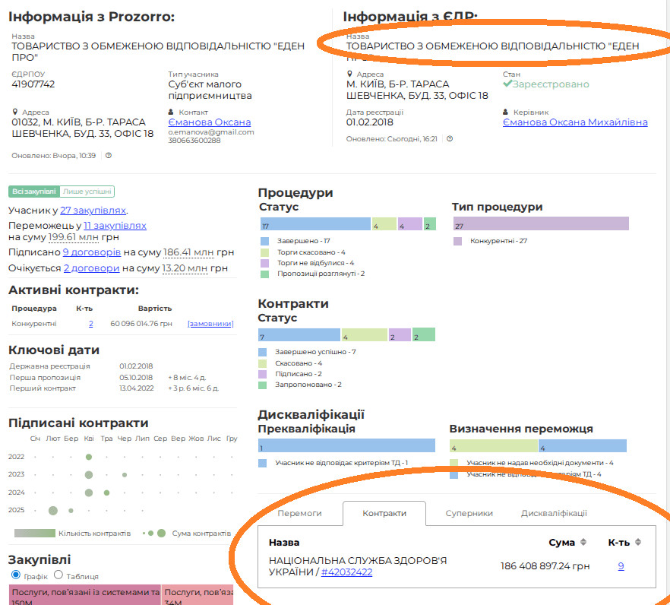Switch to Лише успішні filter
Viewport: 670px width, 605px height.
coord(87,192)
